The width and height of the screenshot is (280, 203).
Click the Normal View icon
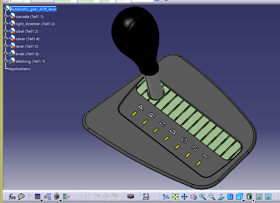point(221,197)
